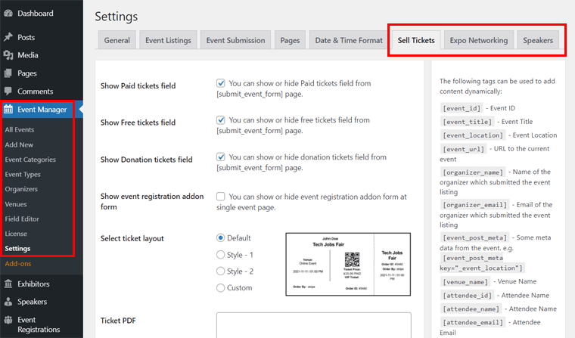This screenshot has height=338, width=575.
Task: Switch to the Expo Networking tab
Action: [478, 40]
